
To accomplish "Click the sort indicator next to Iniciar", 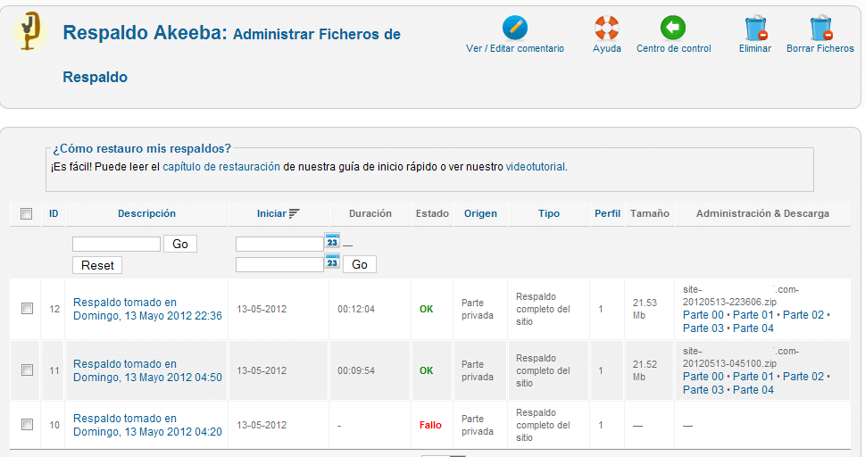I will tap(294, 213).
